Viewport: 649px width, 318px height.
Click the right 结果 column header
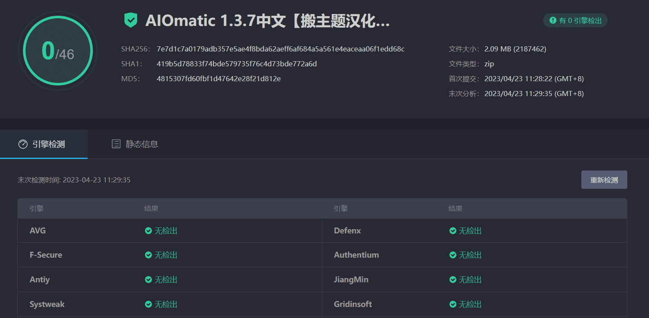(455, 208)
